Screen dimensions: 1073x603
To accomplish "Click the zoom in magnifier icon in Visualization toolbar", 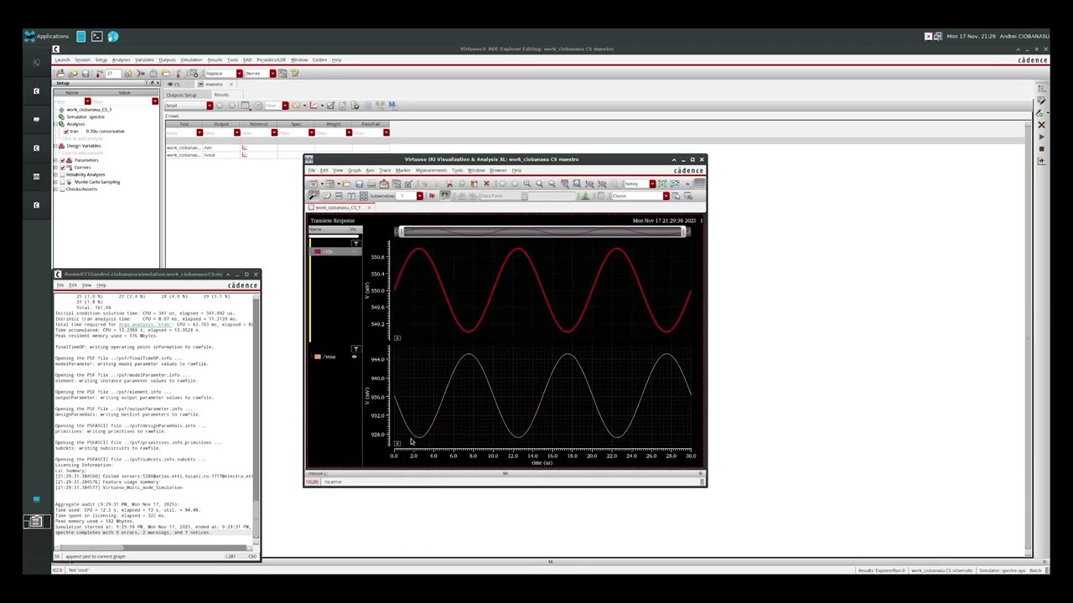I will click(539, 184).
